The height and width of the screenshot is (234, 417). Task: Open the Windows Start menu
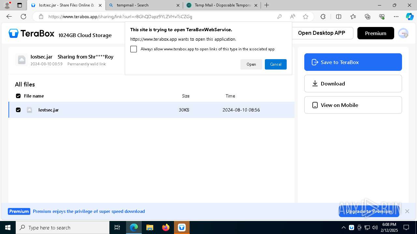point(8,227)
